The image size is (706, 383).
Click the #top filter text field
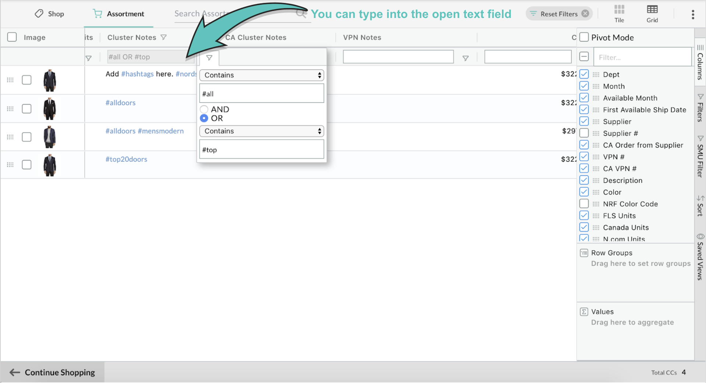[x=261, y=150]
